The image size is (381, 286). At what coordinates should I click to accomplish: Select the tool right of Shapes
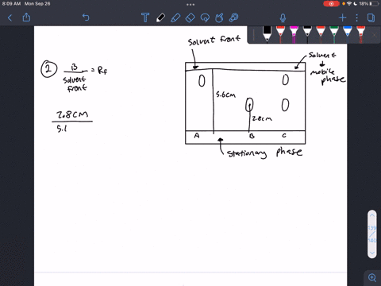233,17
